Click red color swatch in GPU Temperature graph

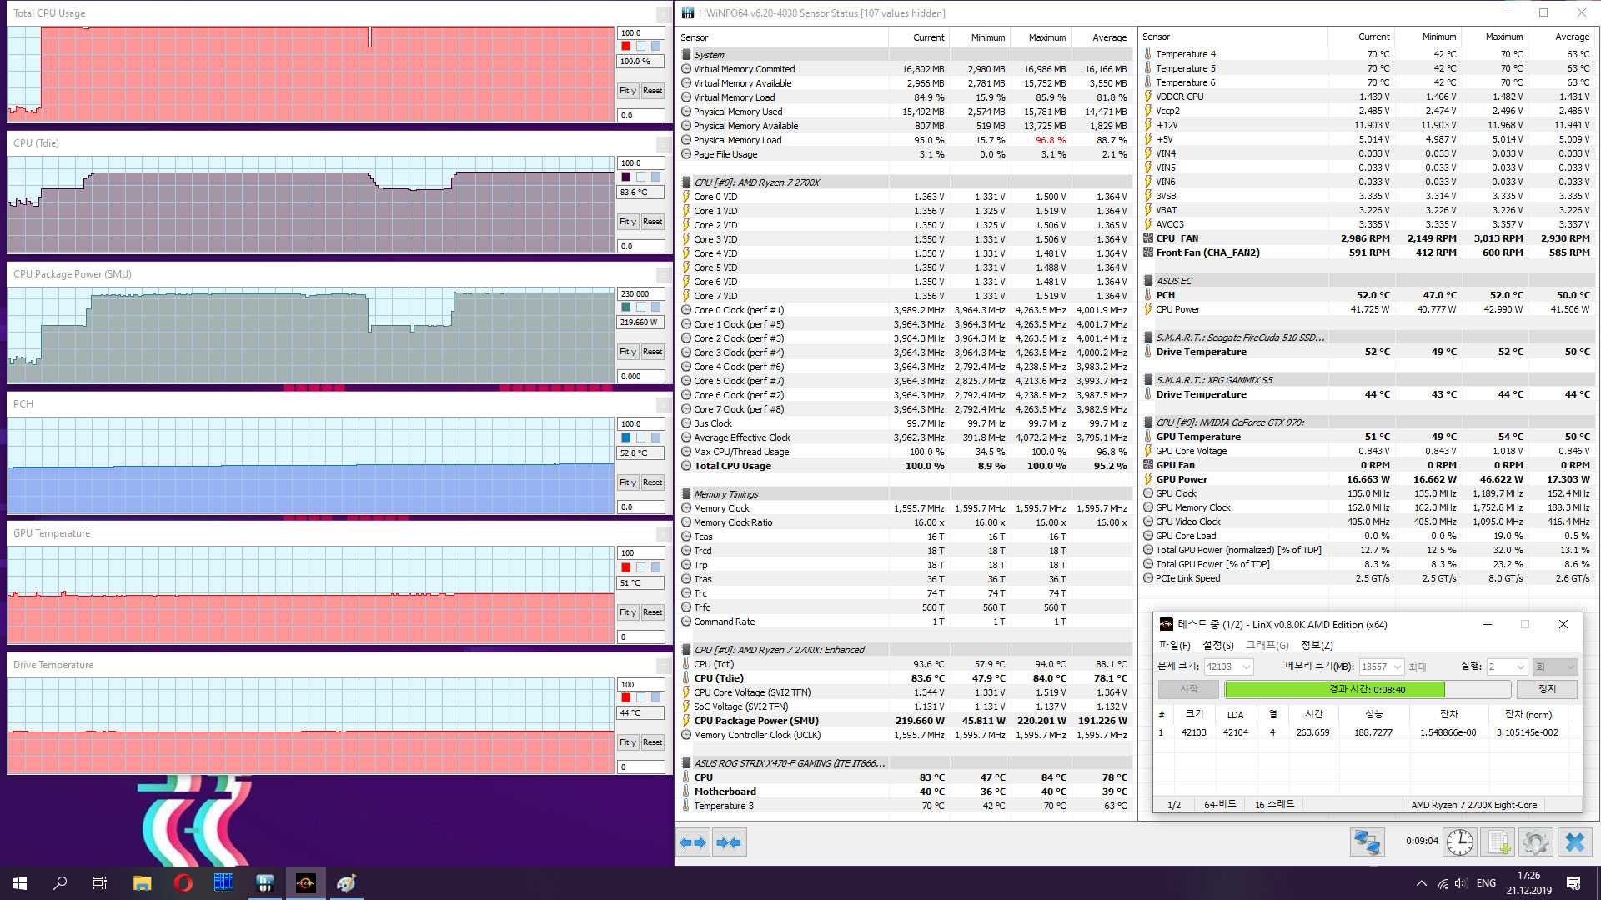click(x=626, y=567)
